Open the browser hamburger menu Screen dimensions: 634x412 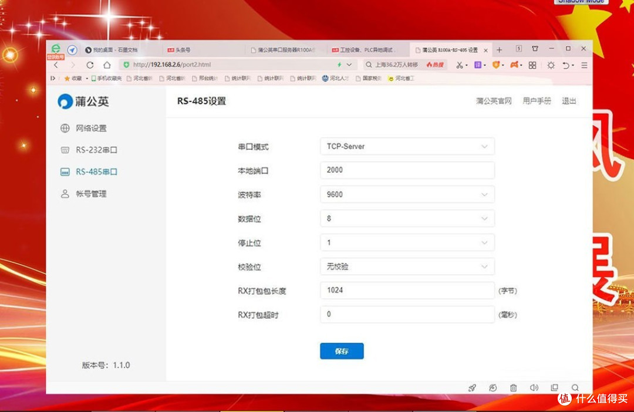[x=584, y=65]
